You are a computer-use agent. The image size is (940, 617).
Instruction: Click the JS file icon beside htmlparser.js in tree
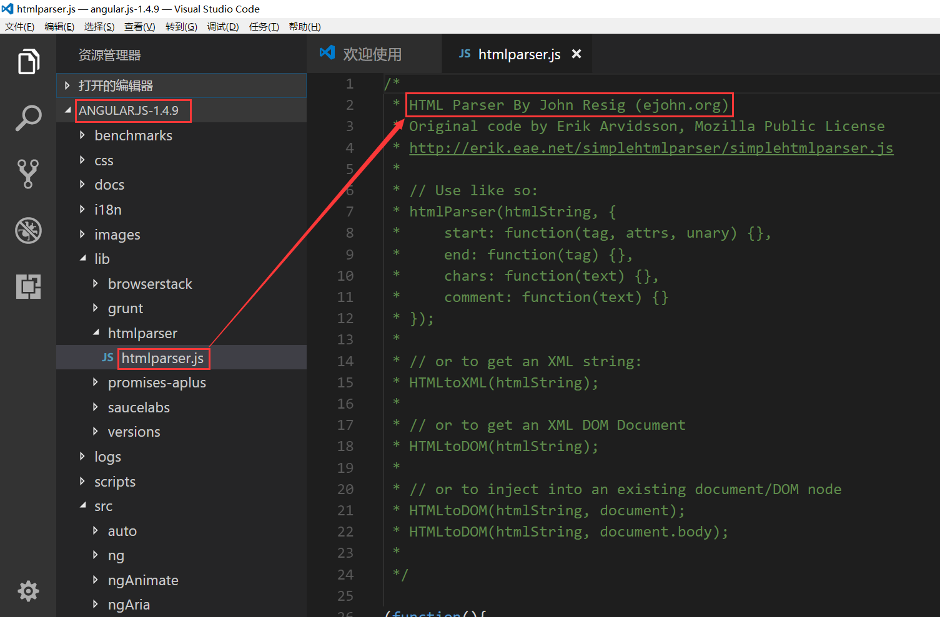click(x=107, y=357)
